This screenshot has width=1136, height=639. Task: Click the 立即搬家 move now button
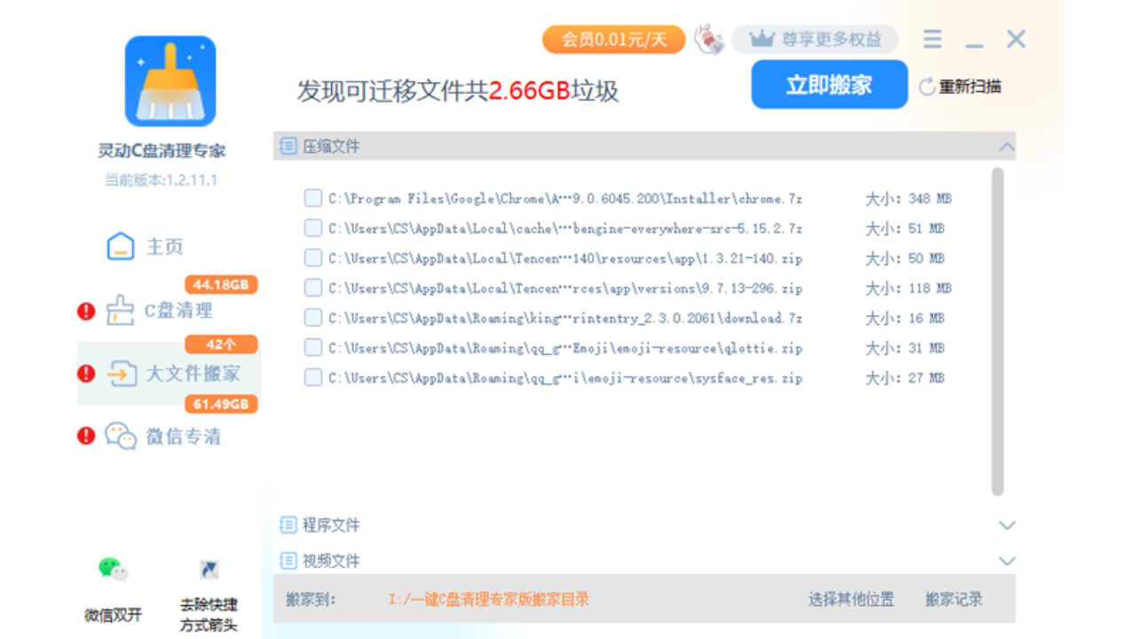pyautogui.click(x=829, y=84)
